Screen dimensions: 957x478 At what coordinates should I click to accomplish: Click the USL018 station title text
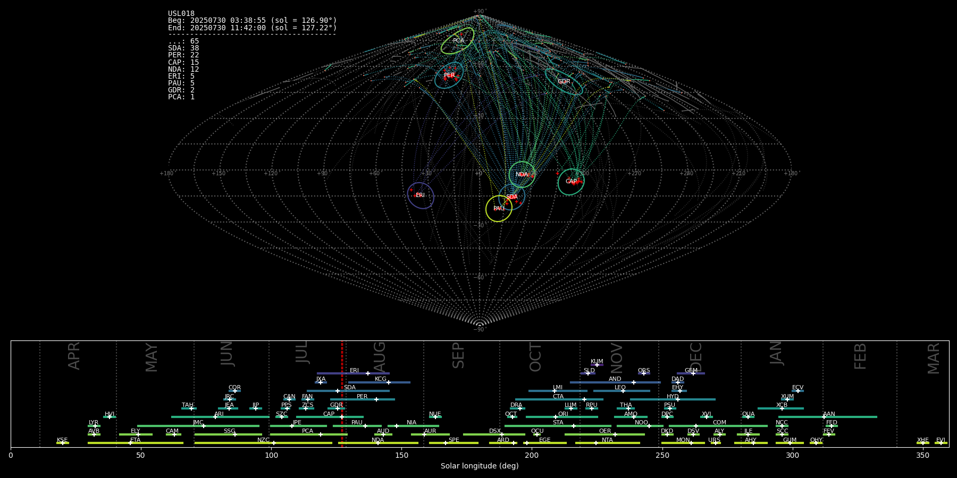181,14
